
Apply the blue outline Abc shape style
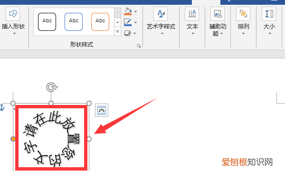[x=74, y=22]
